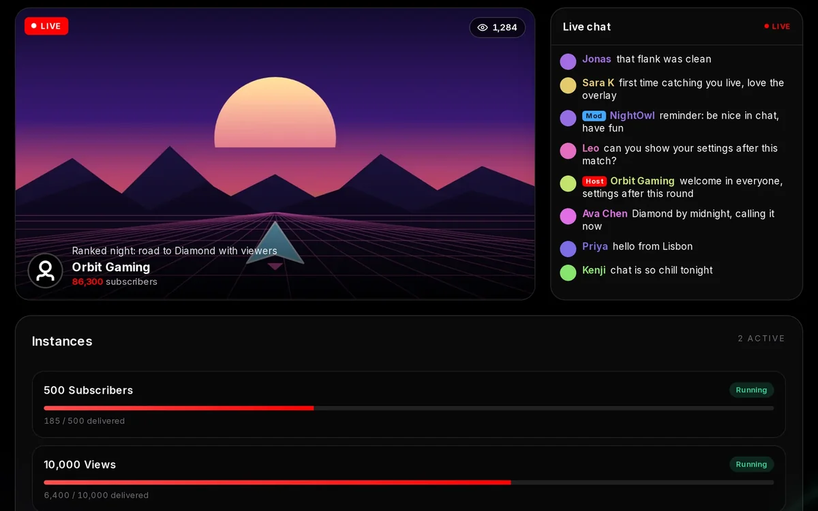Click the arrow ship in the video

click(x=275, y=244)
